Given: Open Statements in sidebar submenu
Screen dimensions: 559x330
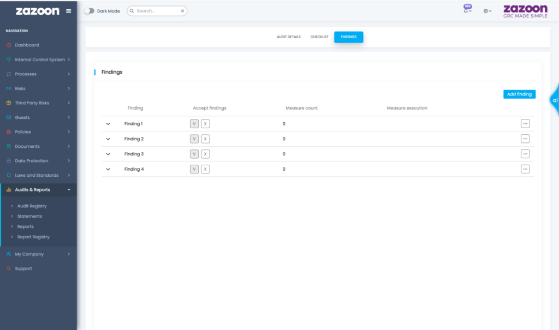Looking at the screenshot, I should [29, 217].
